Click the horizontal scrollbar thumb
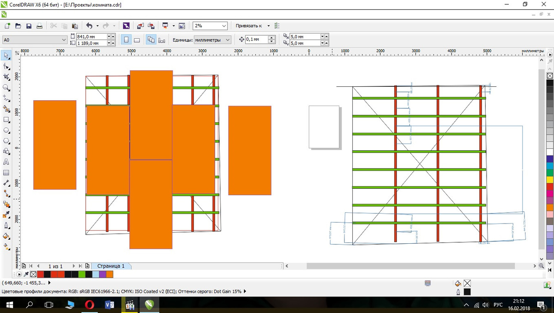This screenshot has width=554, height=313. [410, 266]
